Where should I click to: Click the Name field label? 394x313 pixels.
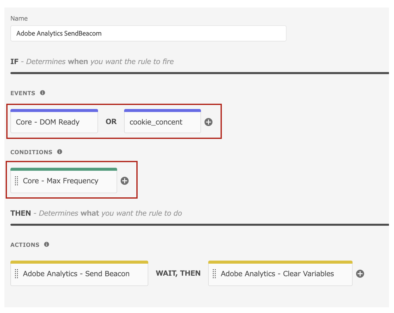pos(19,19)
